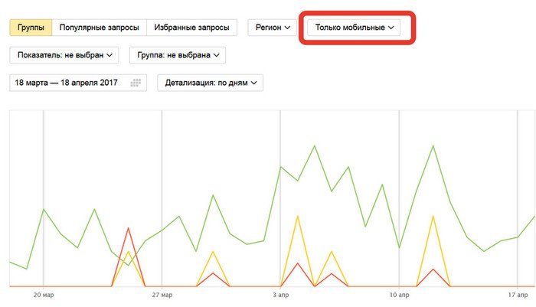Image resolution: width=536 pixels, height=307 pixels.
Task: Open the calendar grid icon in date field
Action: (x=136, y=83)
